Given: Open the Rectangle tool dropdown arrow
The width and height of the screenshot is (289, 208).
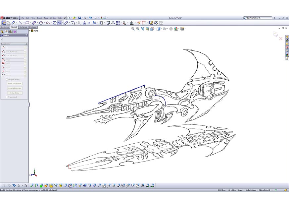Looking at the screenshot, I should click(30, 23).
